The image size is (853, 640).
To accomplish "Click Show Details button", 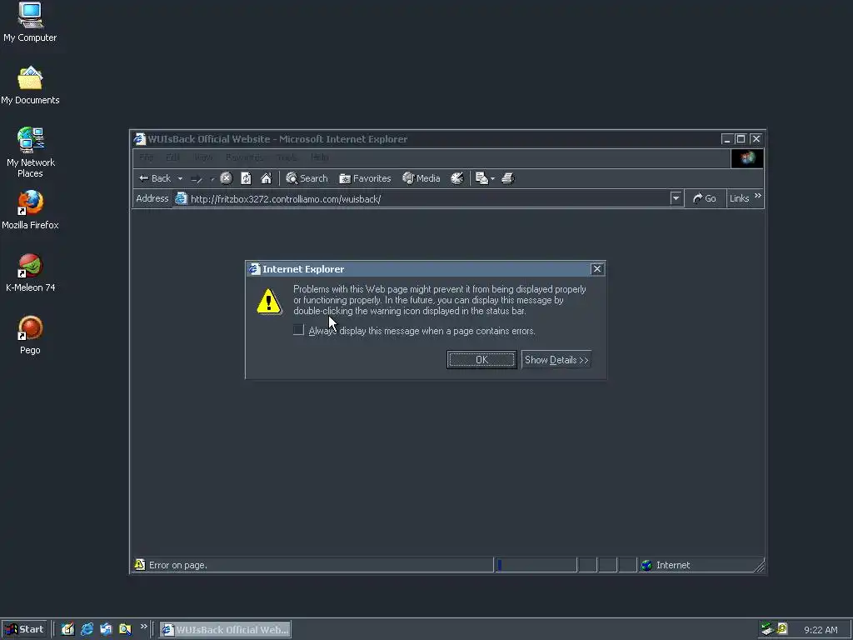I will click(x=556, y=360).
